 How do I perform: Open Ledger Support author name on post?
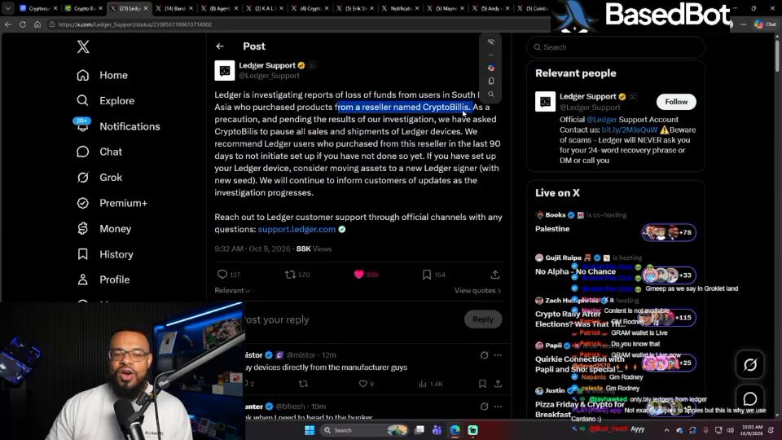pos(267,65)
